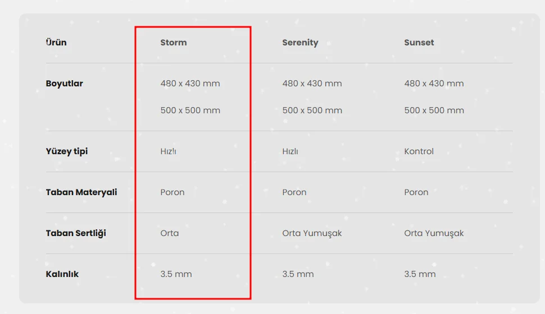Click Sunset's 500 x 500 mm size
This screenshot has width=545, height=314.
(x=434, y=110)
